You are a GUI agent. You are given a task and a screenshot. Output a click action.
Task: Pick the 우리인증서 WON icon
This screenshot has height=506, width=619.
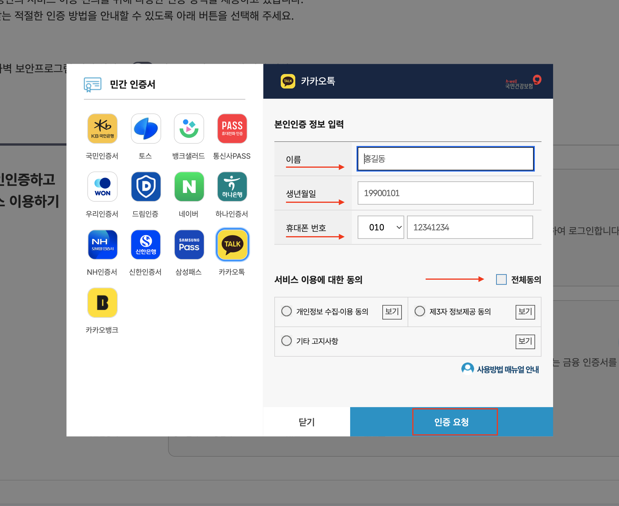tap(102, 187)
